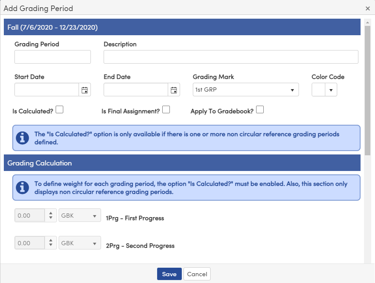Click the Grading Period input field
This screenshot has width=375, height=283.
52,56
